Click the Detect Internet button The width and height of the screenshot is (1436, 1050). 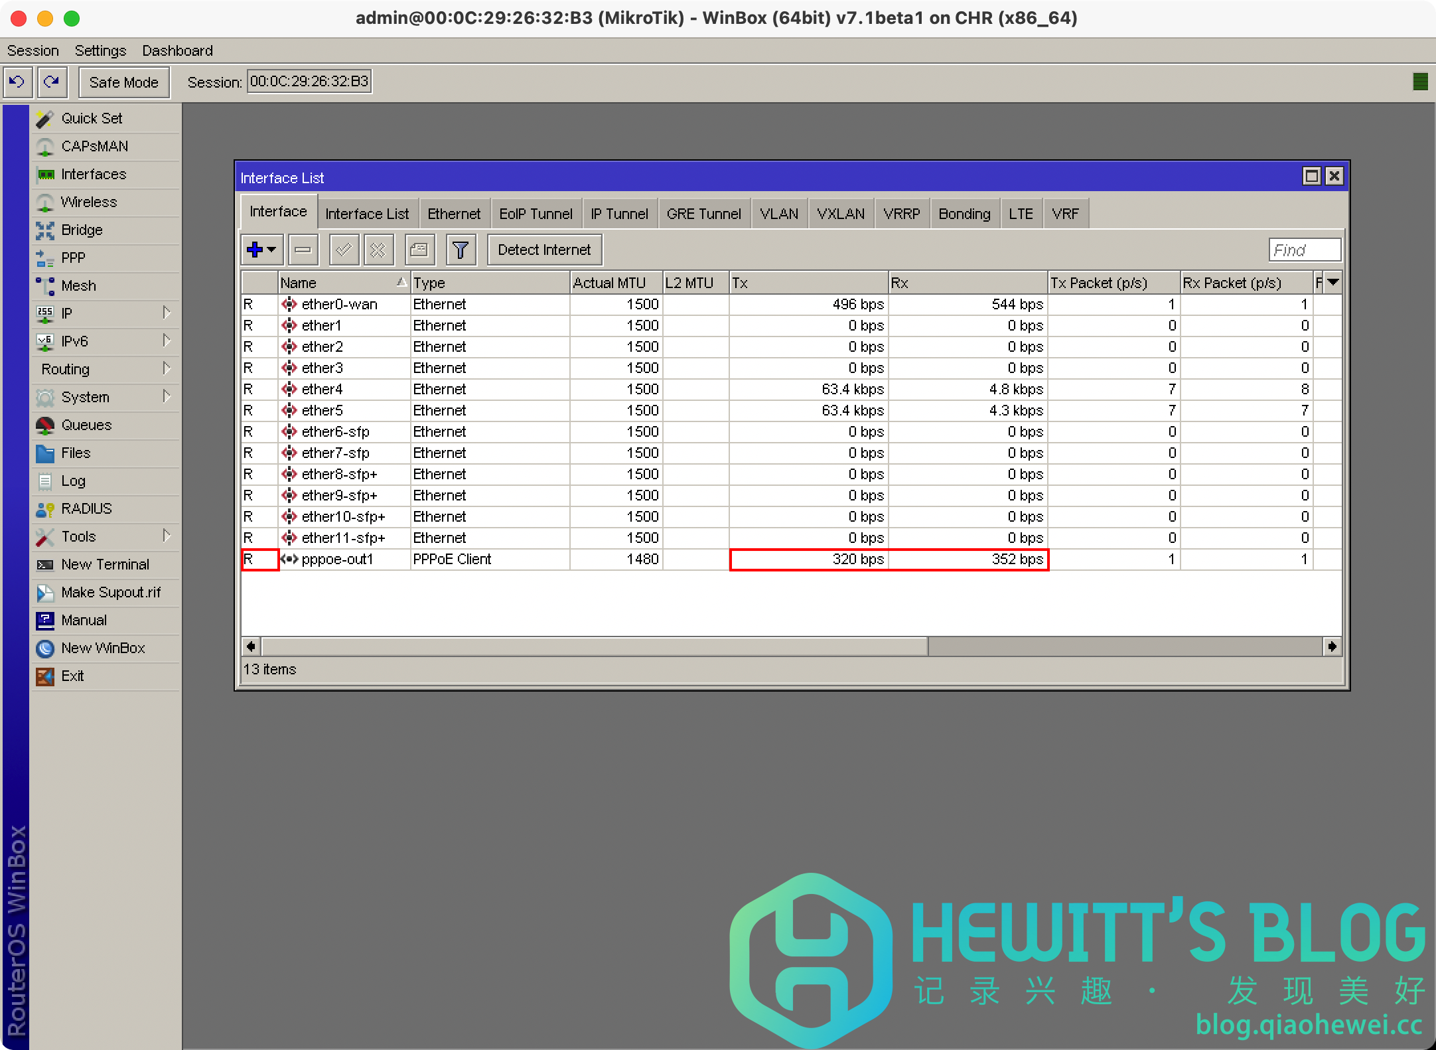[x=544, y=250]
